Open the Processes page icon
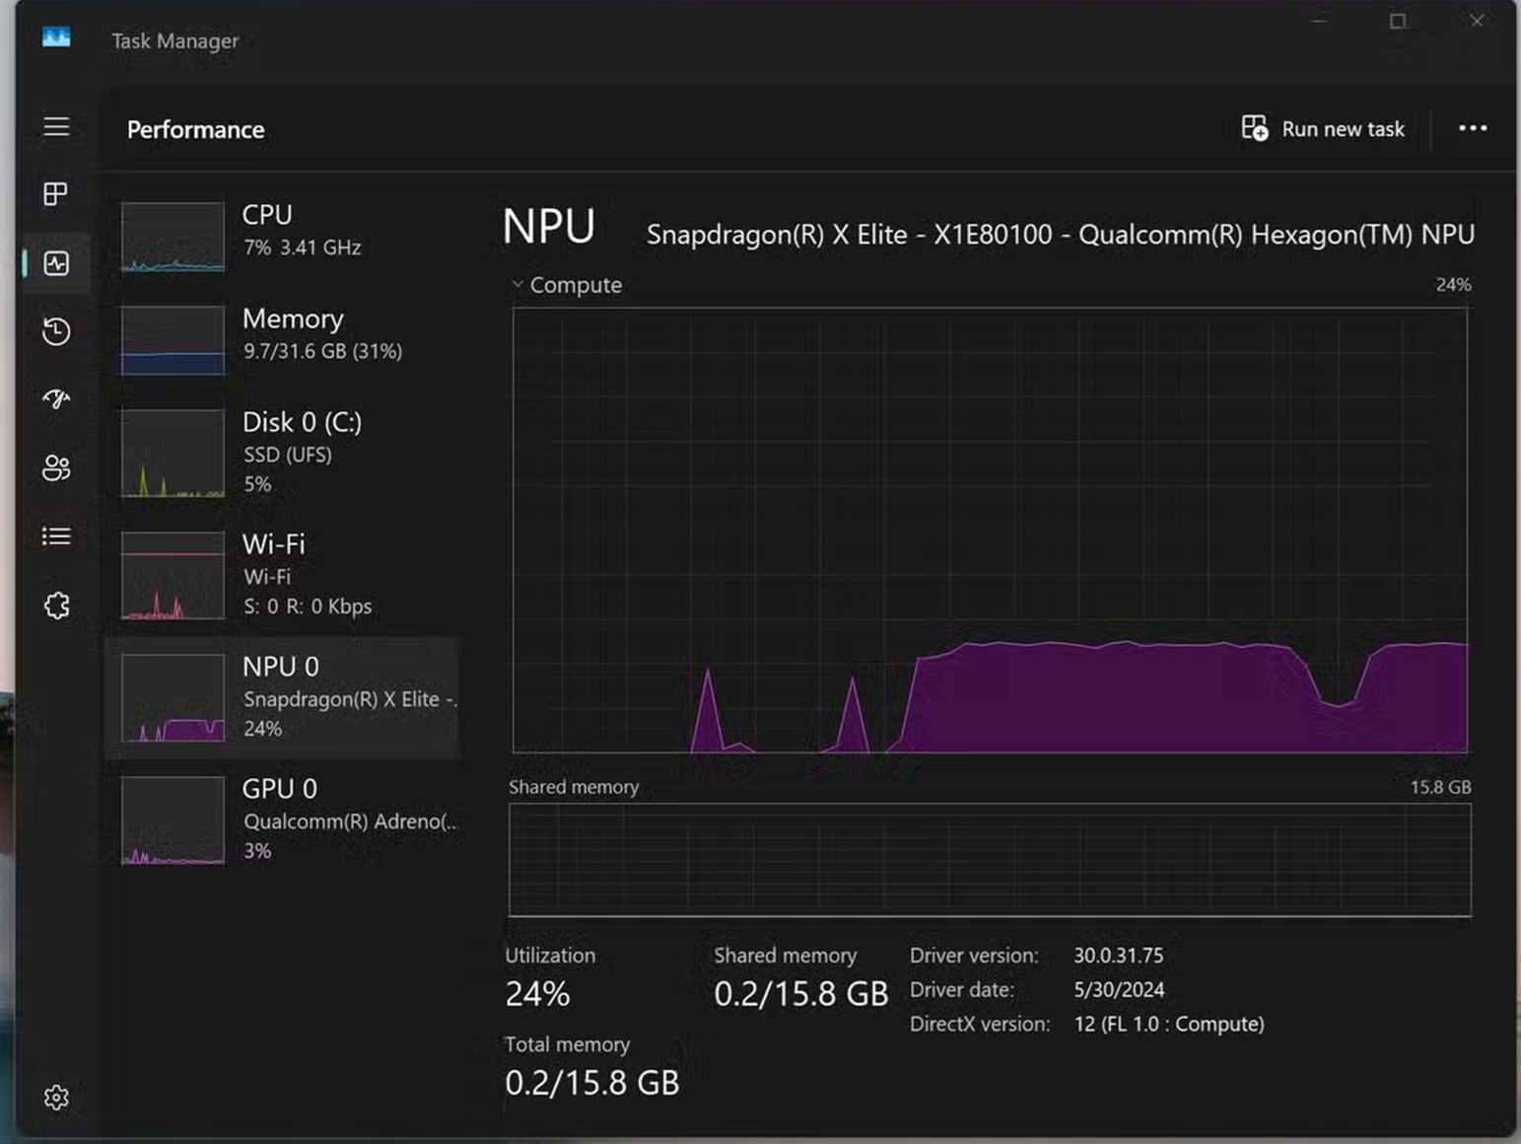1521x1144 pixels. [56, 193]
